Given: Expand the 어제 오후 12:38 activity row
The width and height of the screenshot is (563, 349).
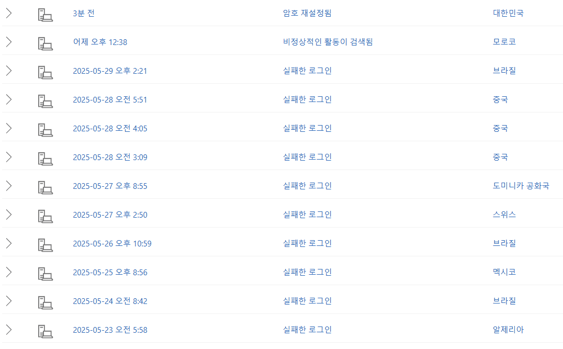Looking at the screenshot, I should click(x=8, y=42).
